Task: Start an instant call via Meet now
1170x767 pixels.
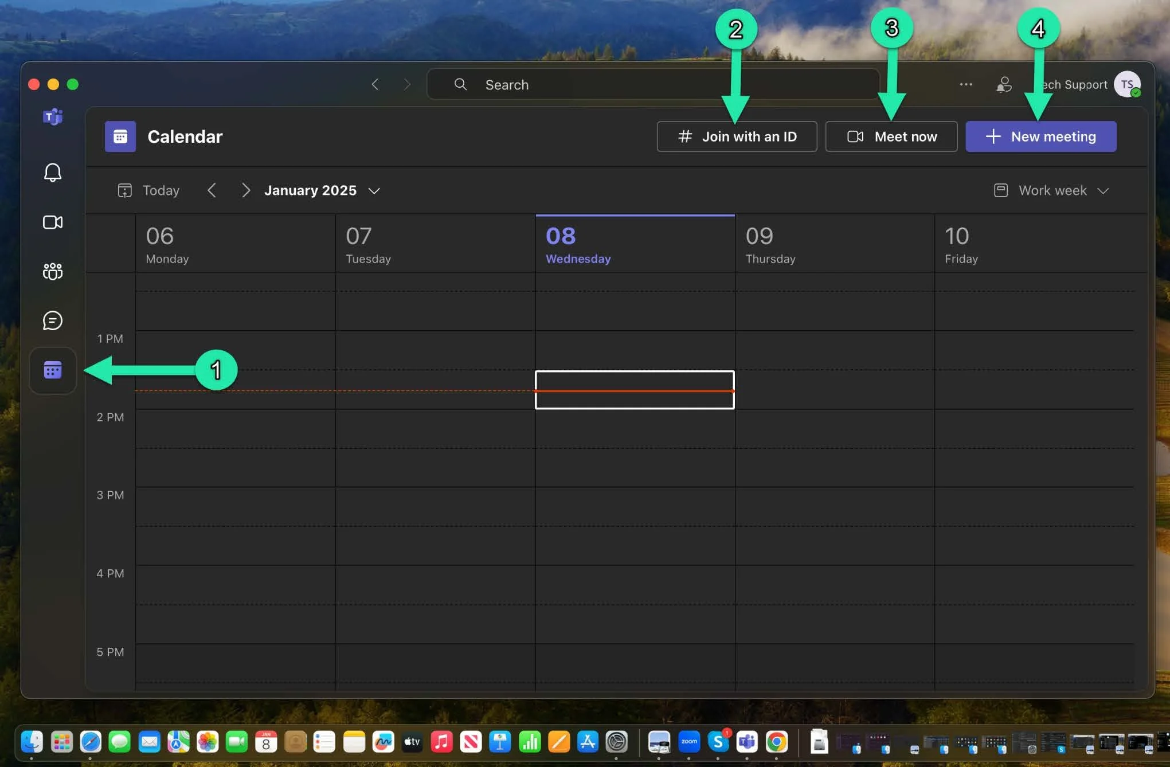Action: (891, 136)
